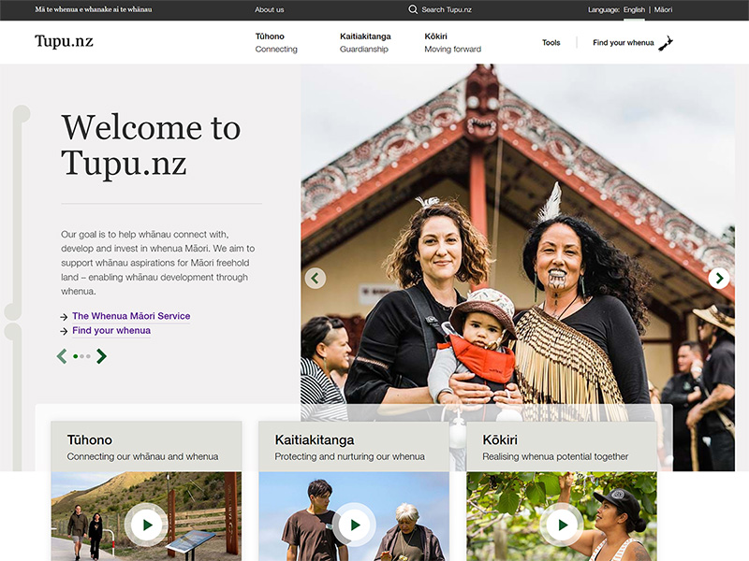Click the search magnifier icon
Image resolution: width=749 pixels, height=561 pixels.
click(413, 9)
